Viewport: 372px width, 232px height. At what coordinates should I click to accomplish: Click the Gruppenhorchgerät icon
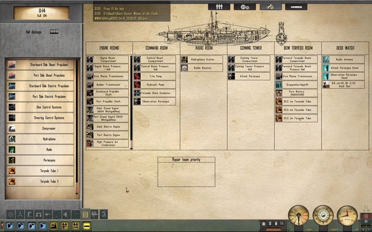(279, 84)
